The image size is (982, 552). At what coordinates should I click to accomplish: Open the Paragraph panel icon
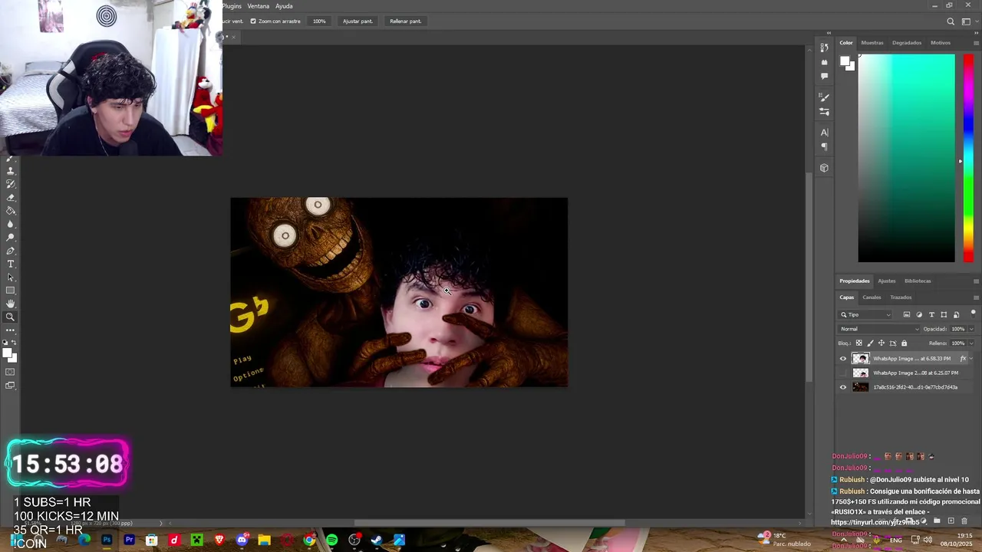825,146
